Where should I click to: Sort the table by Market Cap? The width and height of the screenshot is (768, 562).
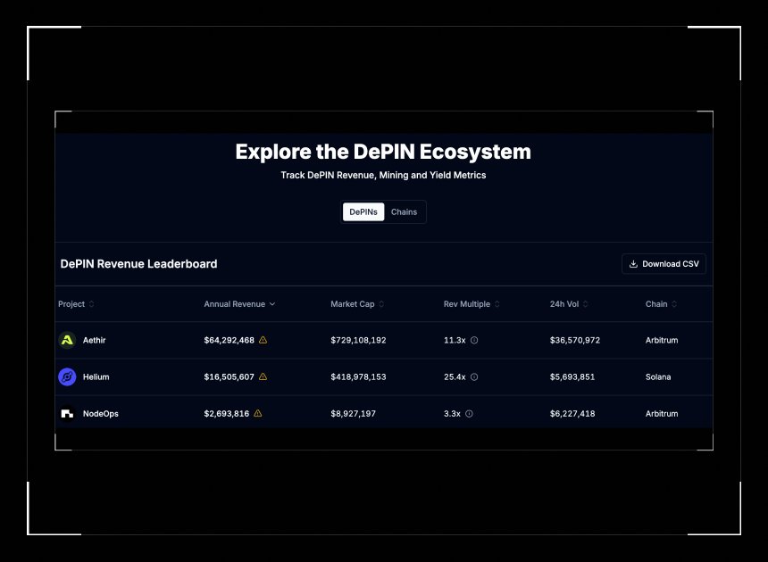pyautogui.click(x=357, y=303)
